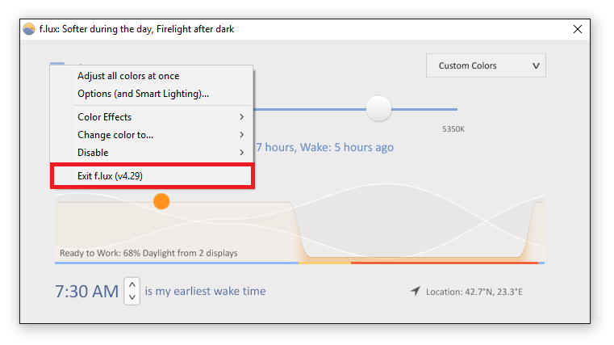Expand the Color Effects submenu

tap(161, 117)
